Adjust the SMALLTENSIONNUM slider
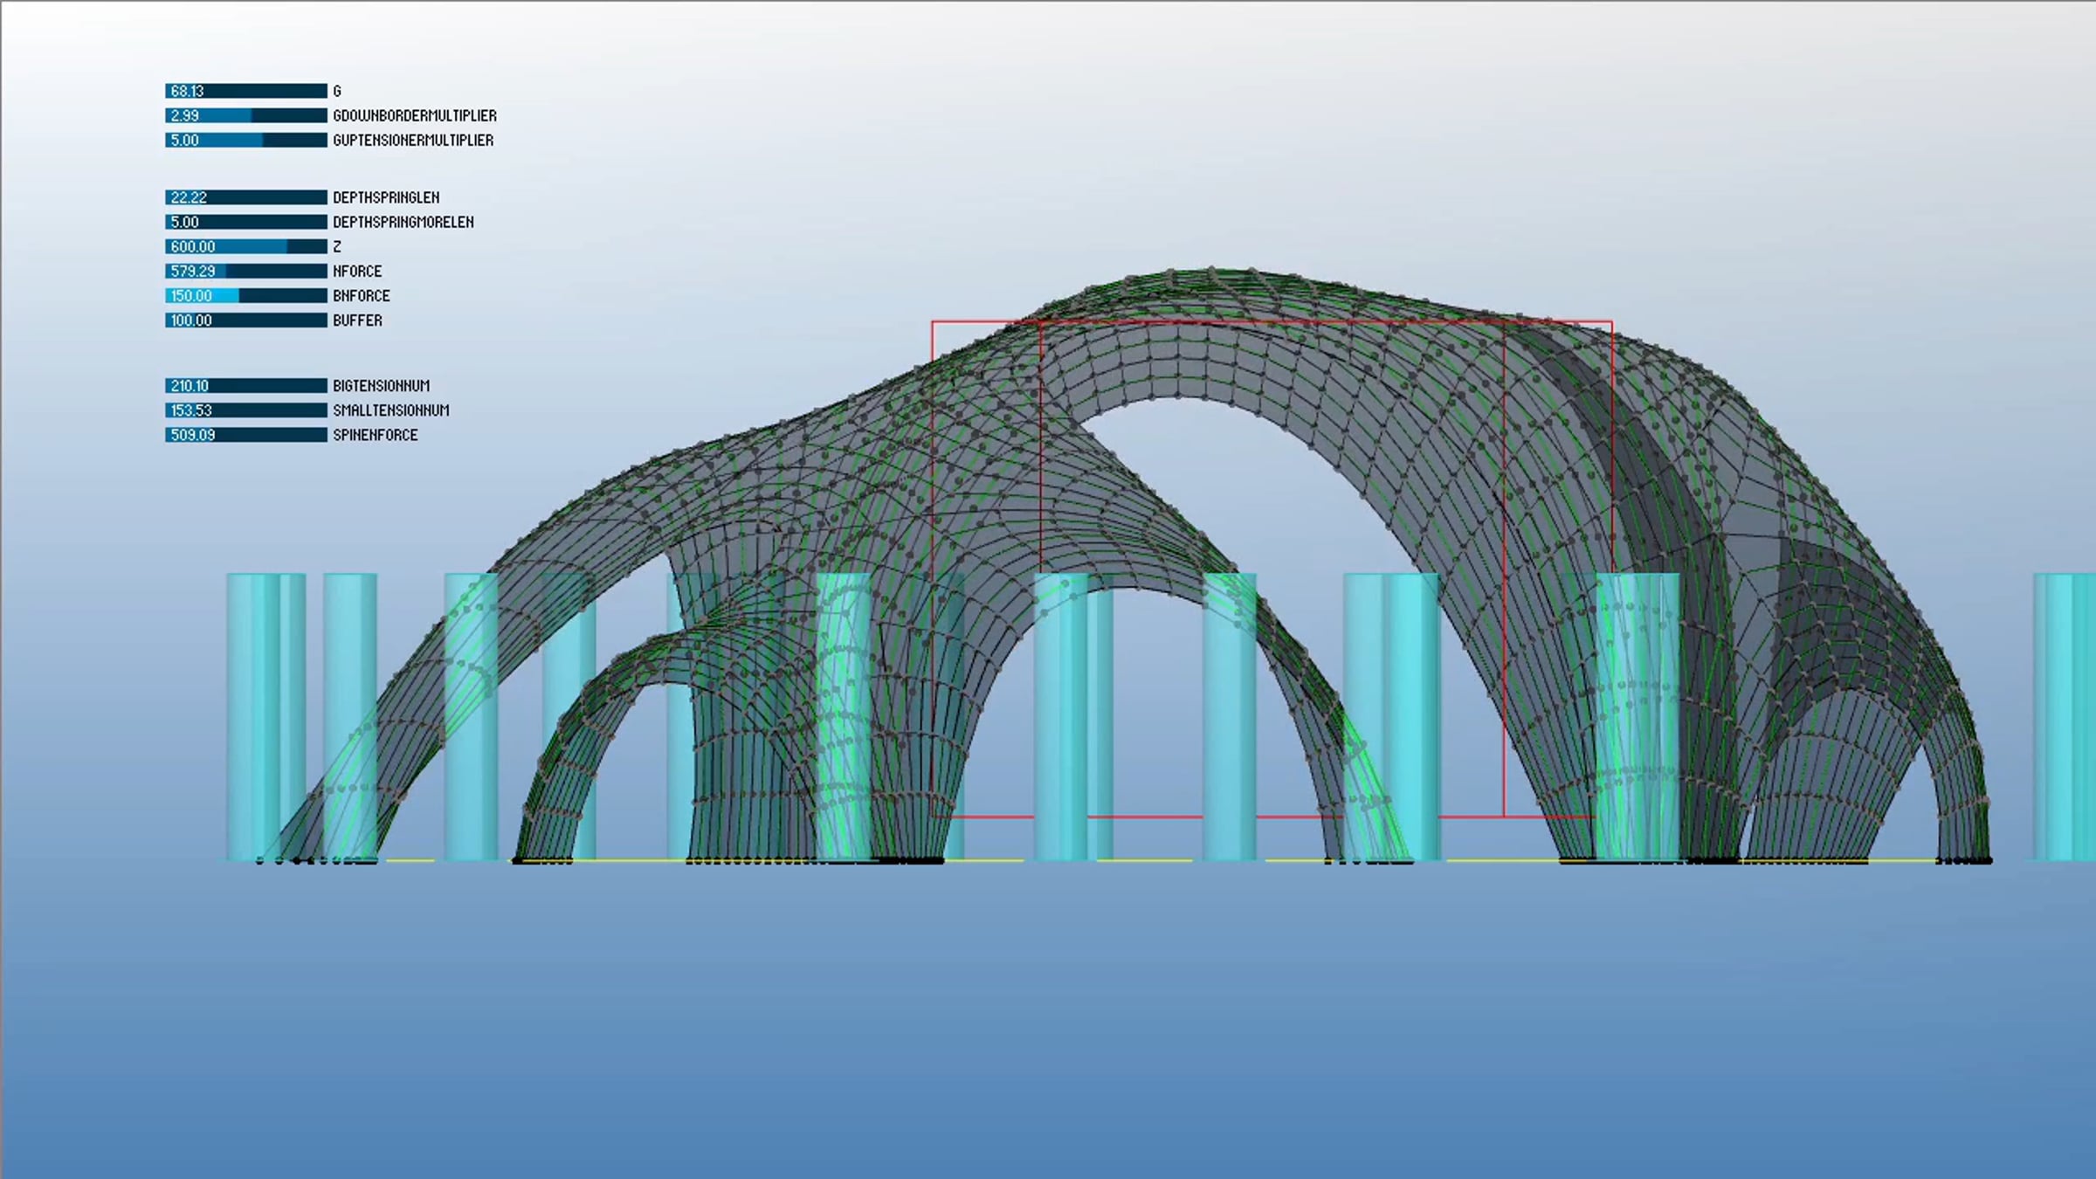Image resolution: width=2096 pixels, height=1179 pixels. point(246,410)
